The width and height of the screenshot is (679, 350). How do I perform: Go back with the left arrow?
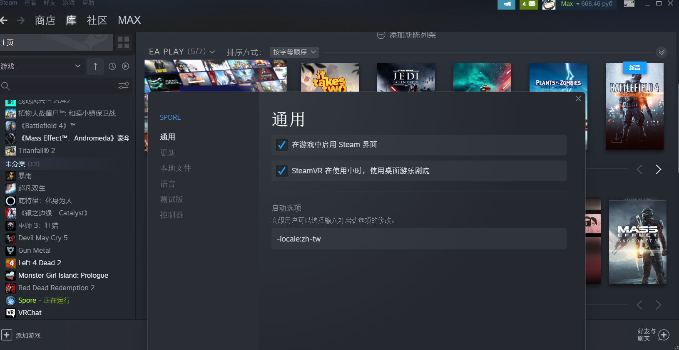point(4,20)
